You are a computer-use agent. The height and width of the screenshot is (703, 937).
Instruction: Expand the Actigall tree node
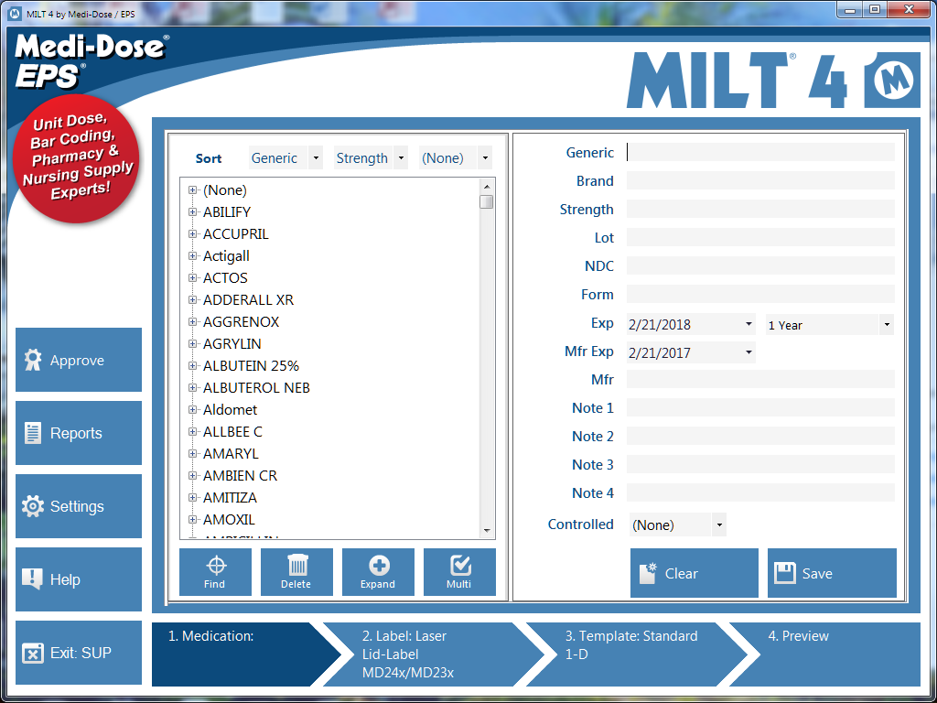click(x=192, y=256)
